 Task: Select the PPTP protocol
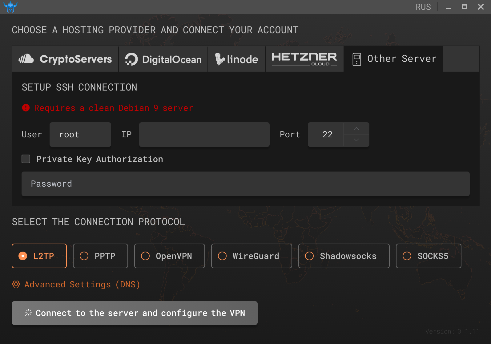point(100,256)
